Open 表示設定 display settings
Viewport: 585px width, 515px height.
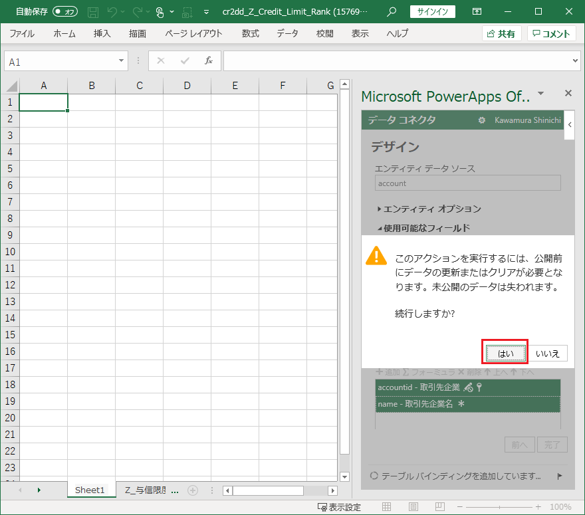[x=339, y=507]
